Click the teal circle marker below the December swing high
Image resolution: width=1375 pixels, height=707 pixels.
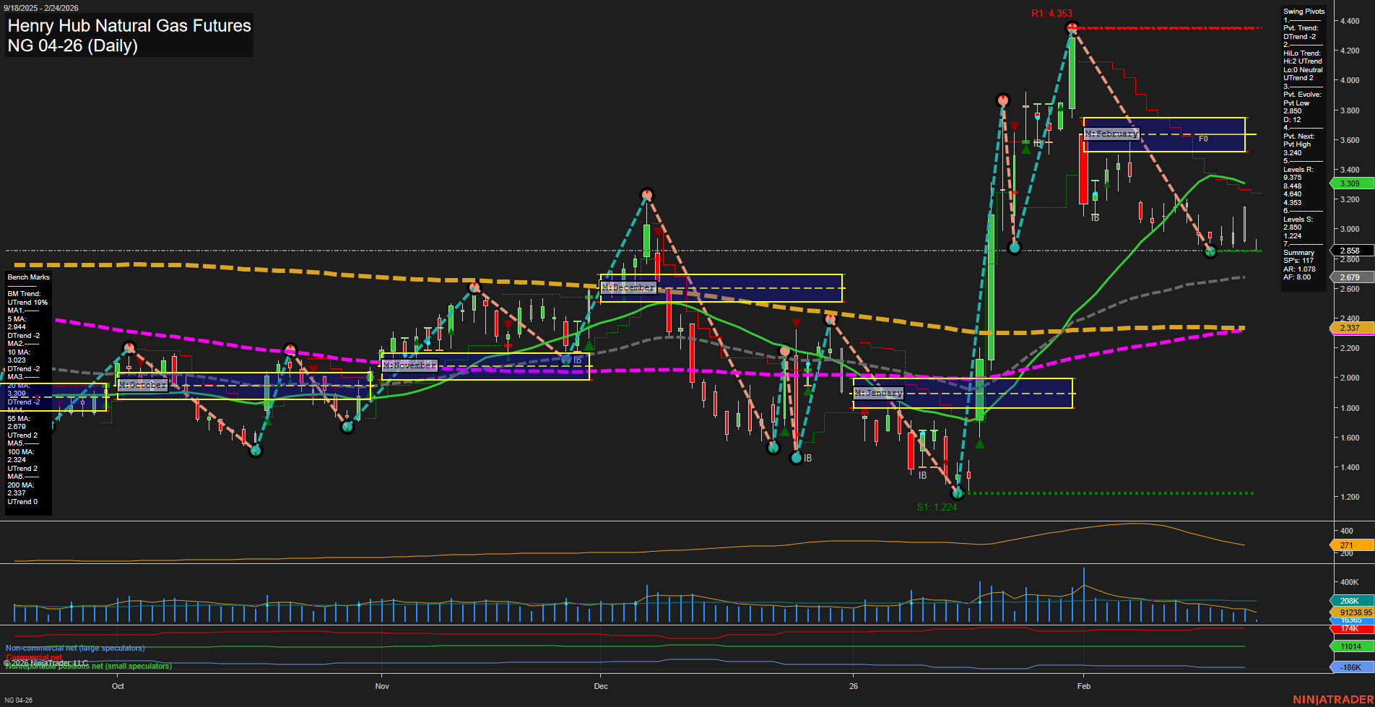pos(773,448)
